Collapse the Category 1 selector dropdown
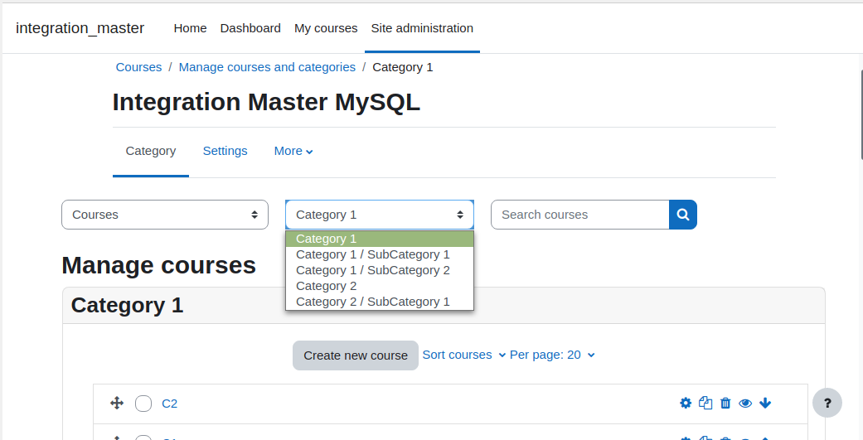This screenshot has height=440, width=863. pyautogui.click(x=379, y=215)
